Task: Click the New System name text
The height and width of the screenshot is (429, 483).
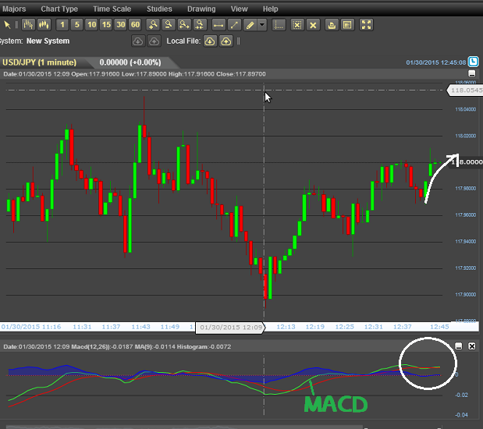Action: [48, 41]
